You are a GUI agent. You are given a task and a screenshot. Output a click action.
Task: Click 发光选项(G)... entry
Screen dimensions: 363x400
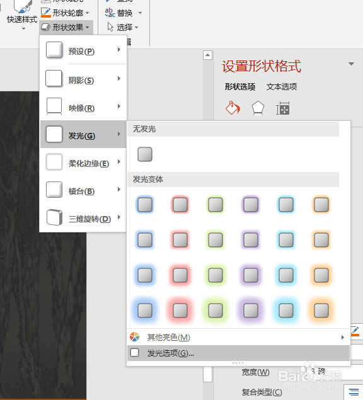click(238, 353)
